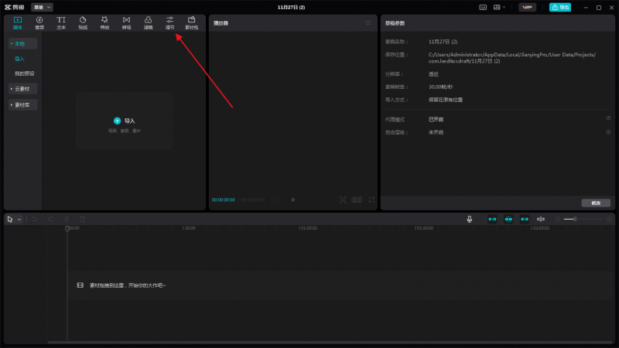Collapse the 本地 (Local) section
Image resolution: width=619 pixels, height=348 pixels.
23,44
